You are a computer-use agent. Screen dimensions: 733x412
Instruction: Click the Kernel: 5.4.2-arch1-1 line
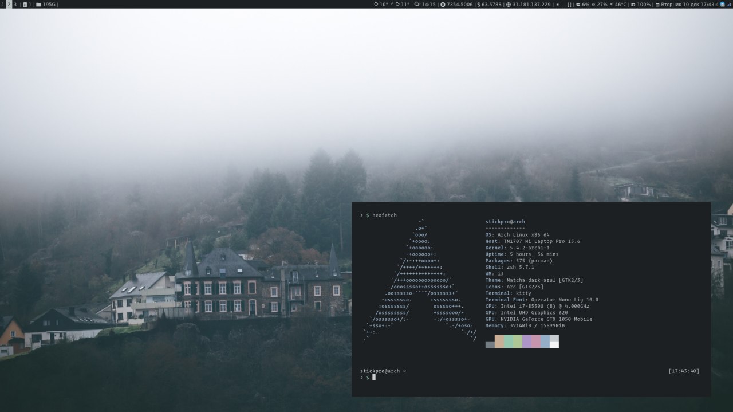(x=517, y=248)
